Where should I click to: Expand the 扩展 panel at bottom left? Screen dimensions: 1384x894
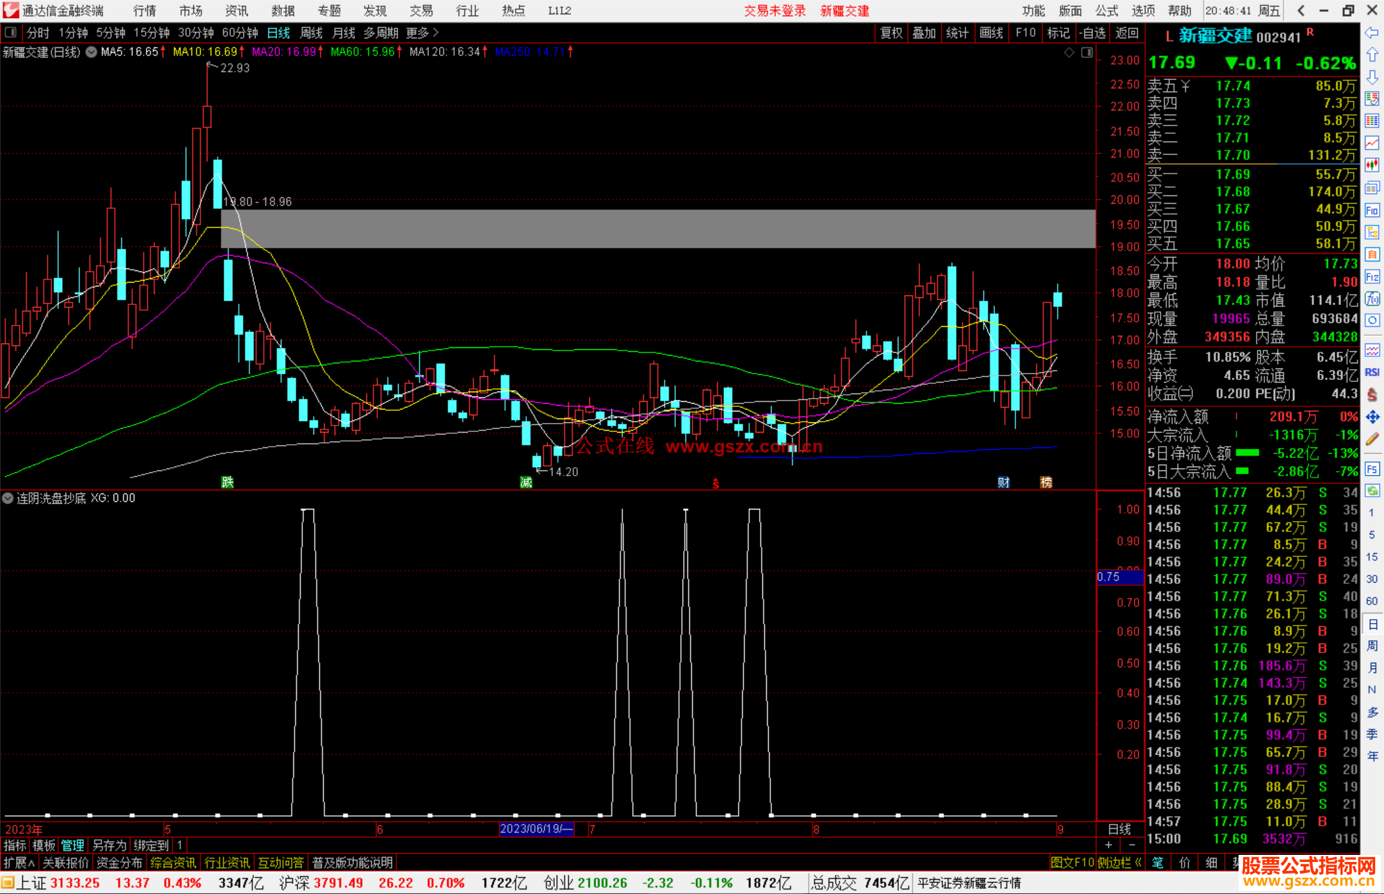pos(19,863)
